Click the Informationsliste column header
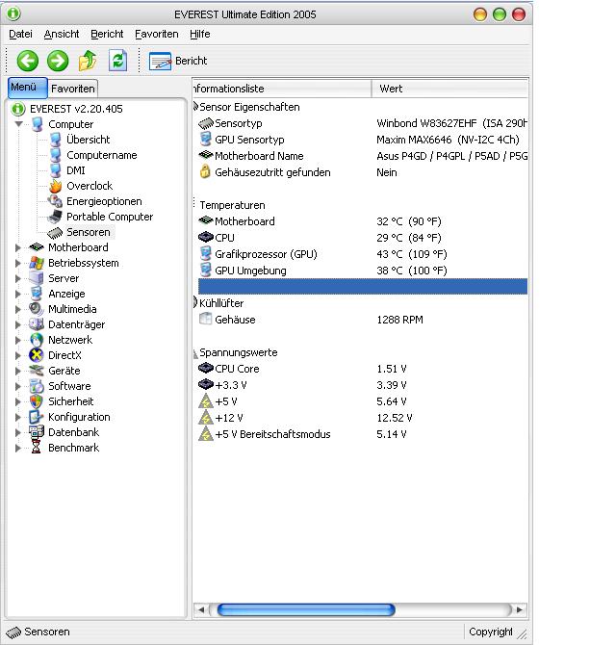Viewport: 616px width, 645px height. (282, 89)
